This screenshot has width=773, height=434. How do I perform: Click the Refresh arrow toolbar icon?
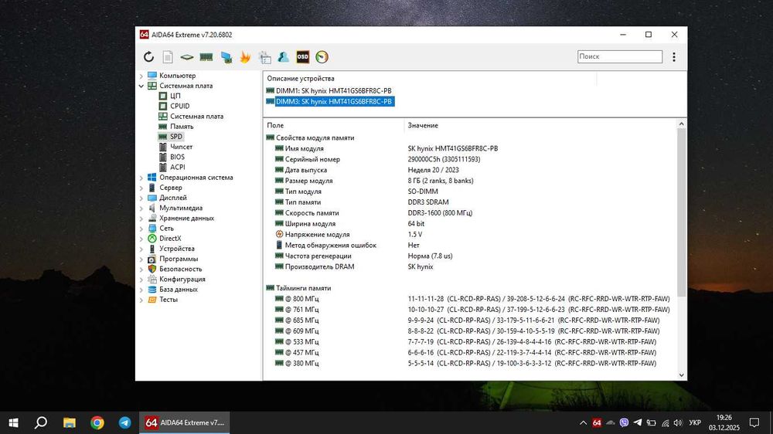click(x=148, y=56)
